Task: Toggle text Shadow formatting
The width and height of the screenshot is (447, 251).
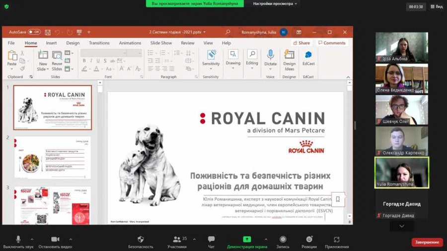Action: pos(105,61)
